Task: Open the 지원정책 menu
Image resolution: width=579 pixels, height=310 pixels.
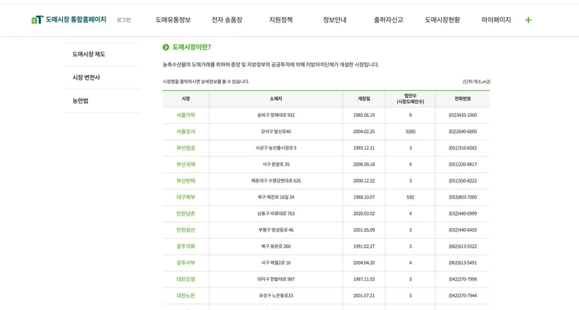Action: pyautogui.click(x=281, y=20)
